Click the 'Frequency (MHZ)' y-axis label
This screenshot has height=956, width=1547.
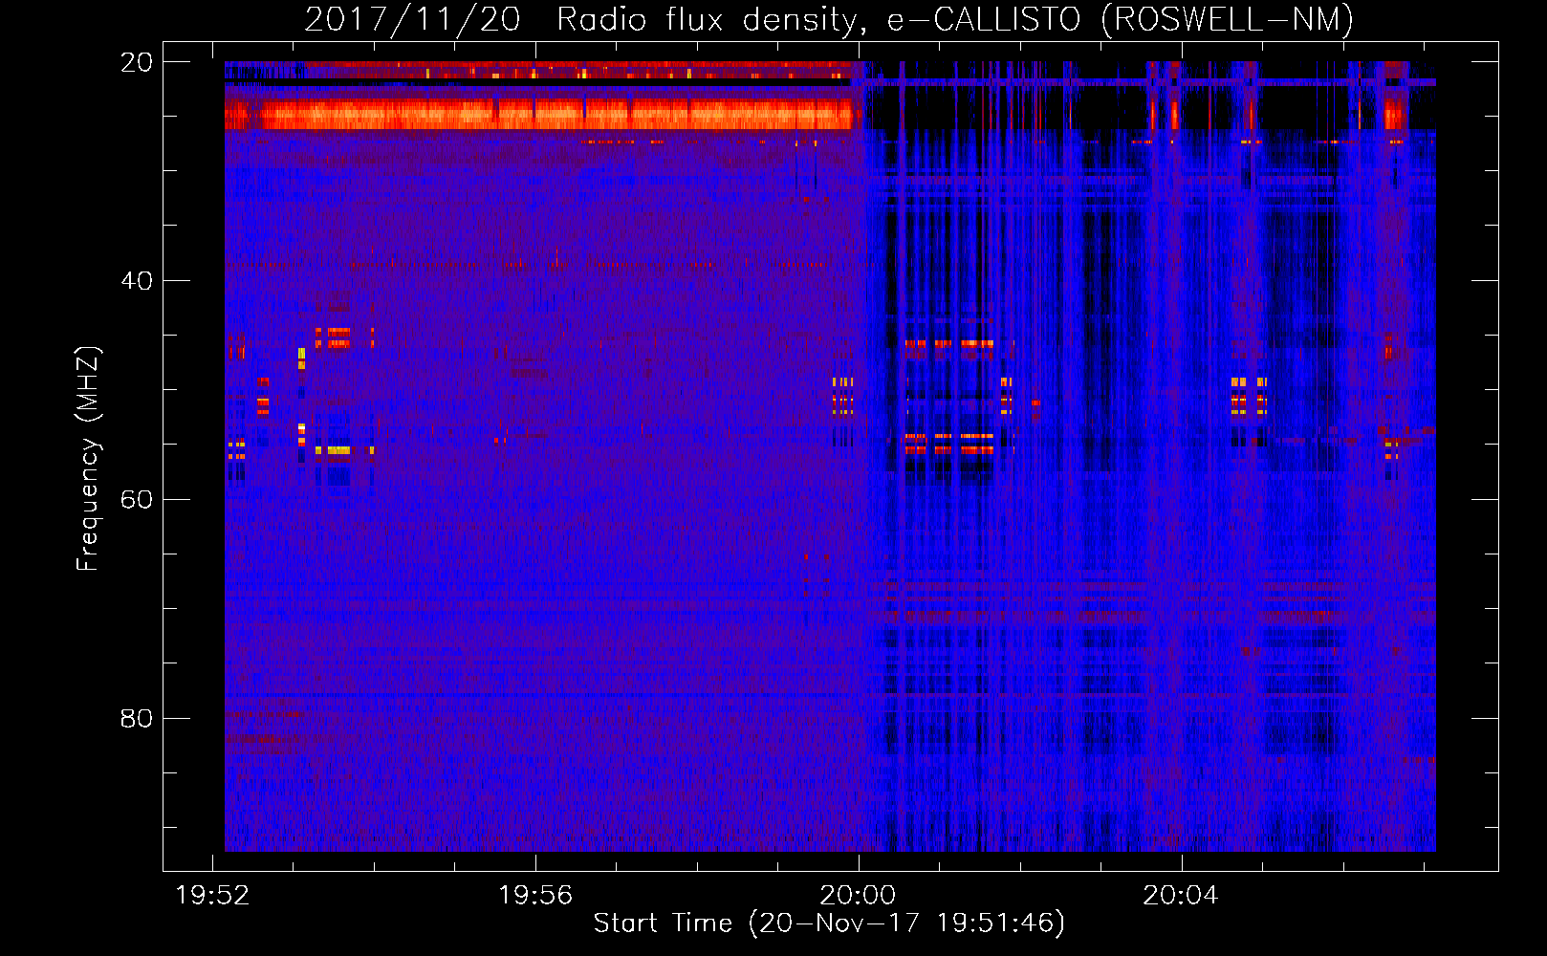pos(88,459)
